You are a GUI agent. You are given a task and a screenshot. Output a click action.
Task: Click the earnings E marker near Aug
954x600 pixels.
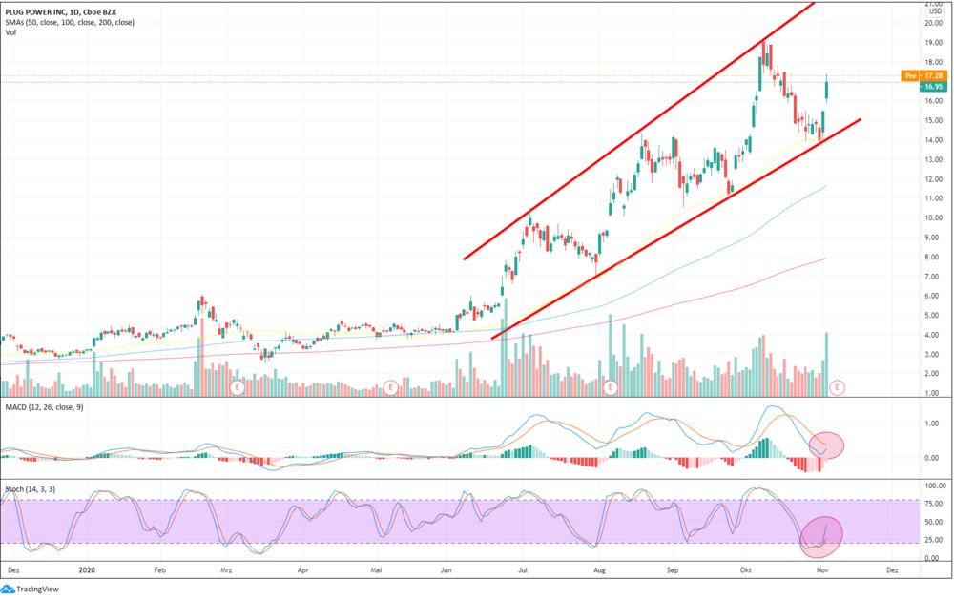pos(610,387)
